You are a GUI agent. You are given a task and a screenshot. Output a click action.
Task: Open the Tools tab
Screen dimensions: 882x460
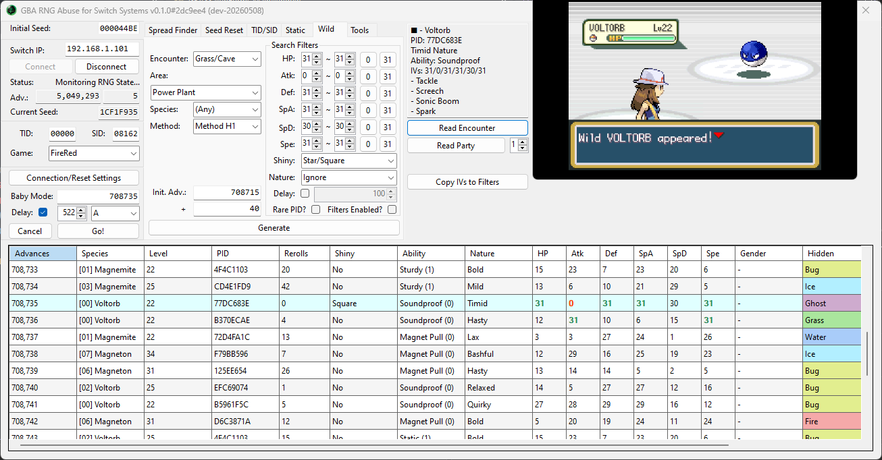360,30
